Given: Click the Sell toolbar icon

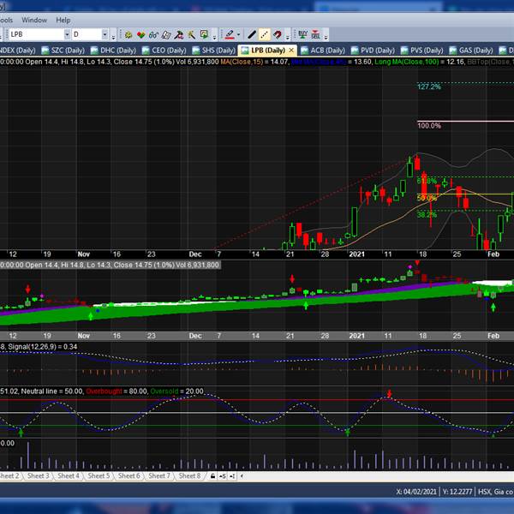Looking at the screenshot, I should [x=315, y=35].
